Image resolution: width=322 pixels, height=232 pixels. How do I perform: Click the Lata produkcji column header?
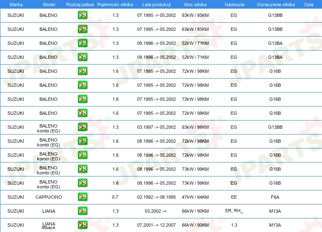[156, 5]
